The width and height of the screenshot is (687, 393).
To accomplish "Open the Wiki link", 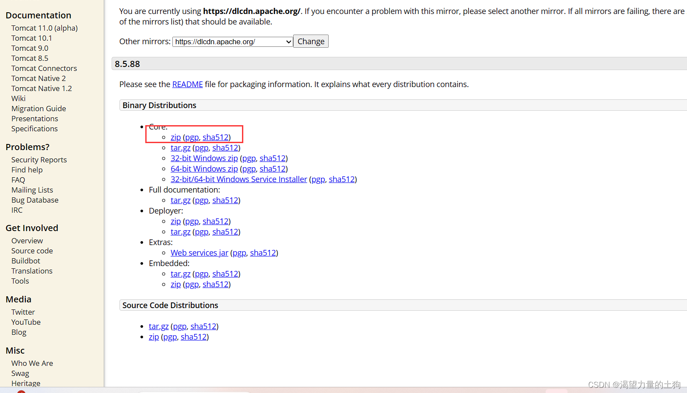I will tap(18, 98).
